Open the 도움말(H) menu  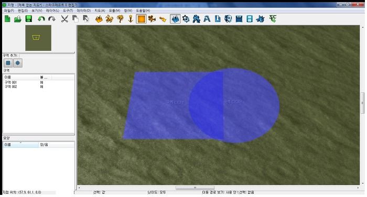click(x=143, y=10)
